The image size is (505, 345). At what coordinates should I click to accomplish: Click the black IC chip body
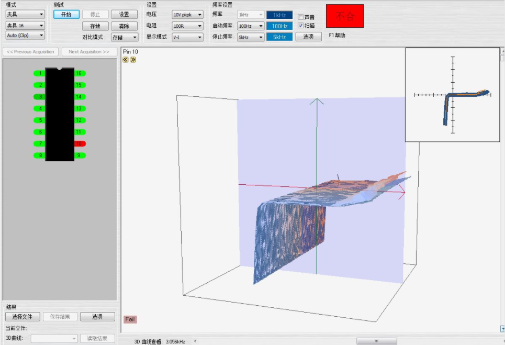tap(60, 114)
